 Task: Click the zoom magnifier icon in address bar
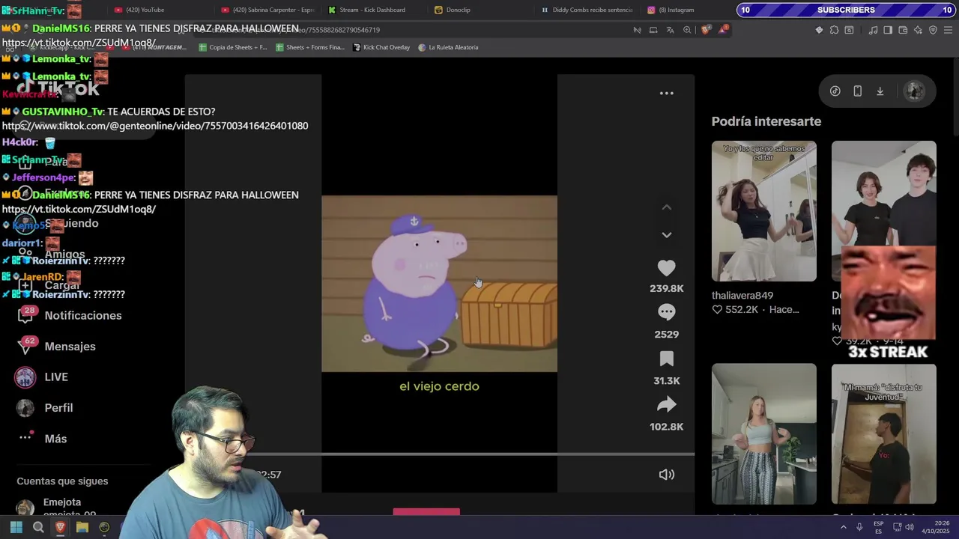point(687,30)
